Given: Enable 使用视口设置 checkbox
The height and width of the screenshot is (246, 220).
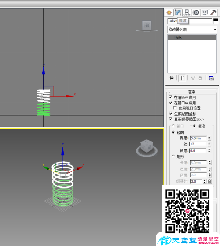Looking at the screenshot, I should pyautogui.click(x=175, y=108).
